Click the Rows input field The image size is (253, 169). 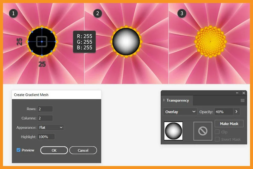point(45,109)
